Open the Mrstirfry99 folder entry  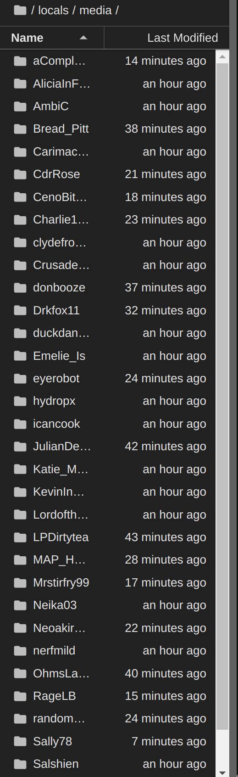(x=108, y=583)
